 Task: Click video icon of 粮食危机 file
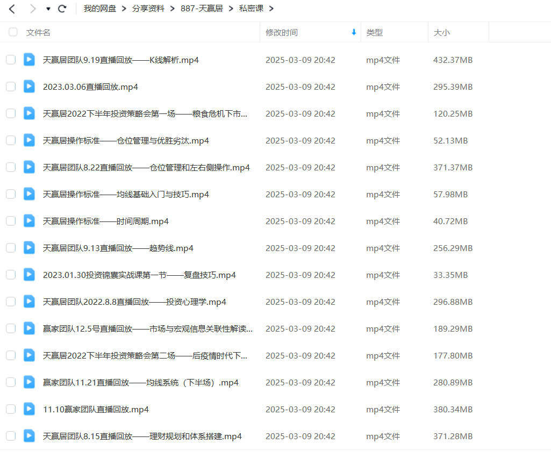[29, 113]
